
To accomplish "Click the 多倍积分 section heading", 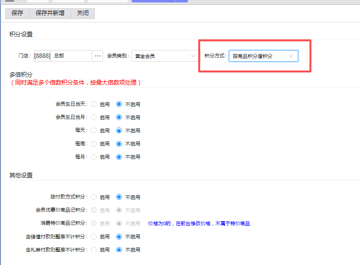I will click(21, 75).
